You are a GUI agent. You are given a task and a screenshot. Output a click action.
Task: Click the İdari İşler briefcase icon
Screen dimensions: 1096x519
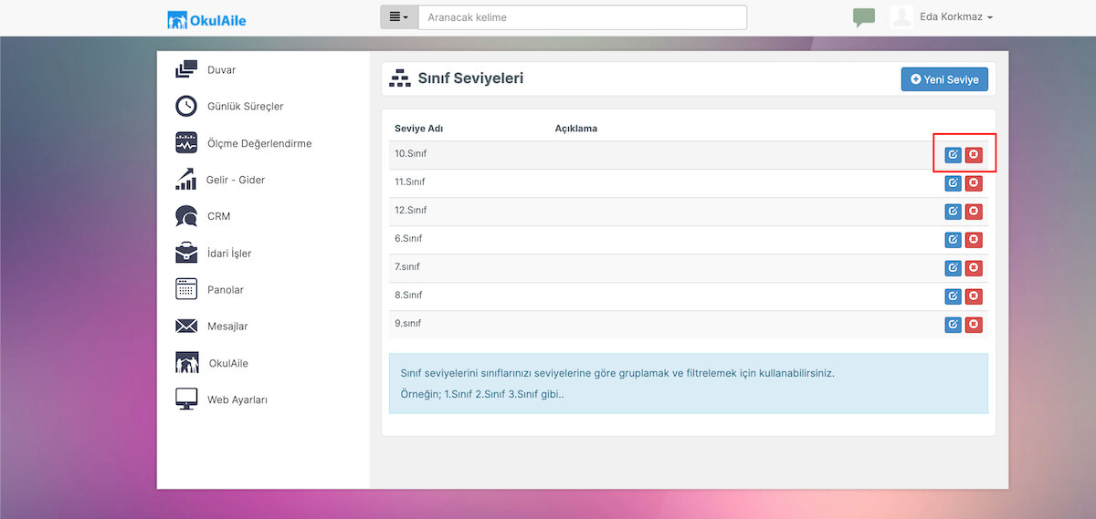point(186,253)
